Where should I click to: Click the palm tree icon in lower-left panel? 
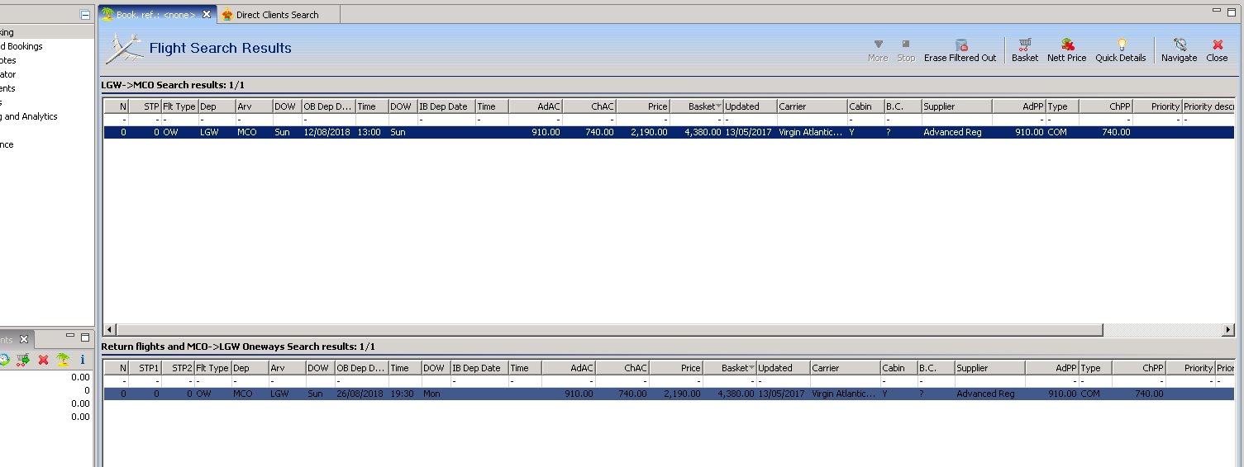63,360
